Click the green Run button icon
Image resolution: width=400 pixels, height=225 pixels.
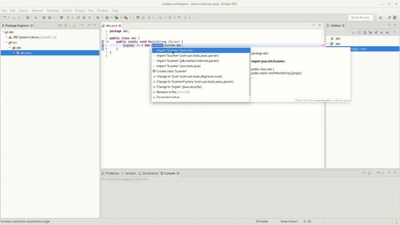click(x=107, y=17)
